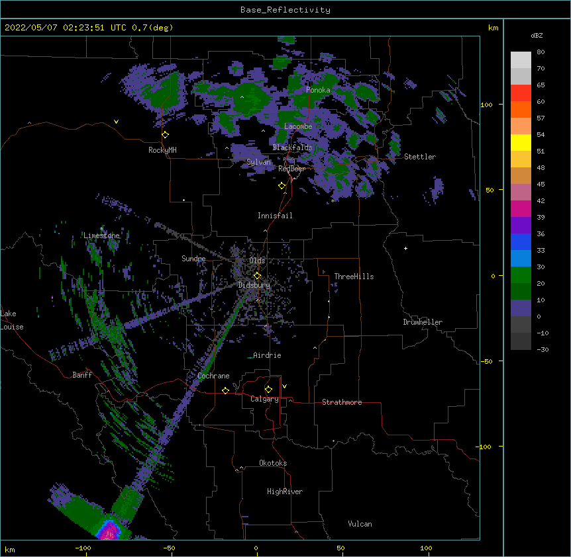
Task: Click the magenta 39–42 dBZ legend swatch
Action: tap(521, 208)
